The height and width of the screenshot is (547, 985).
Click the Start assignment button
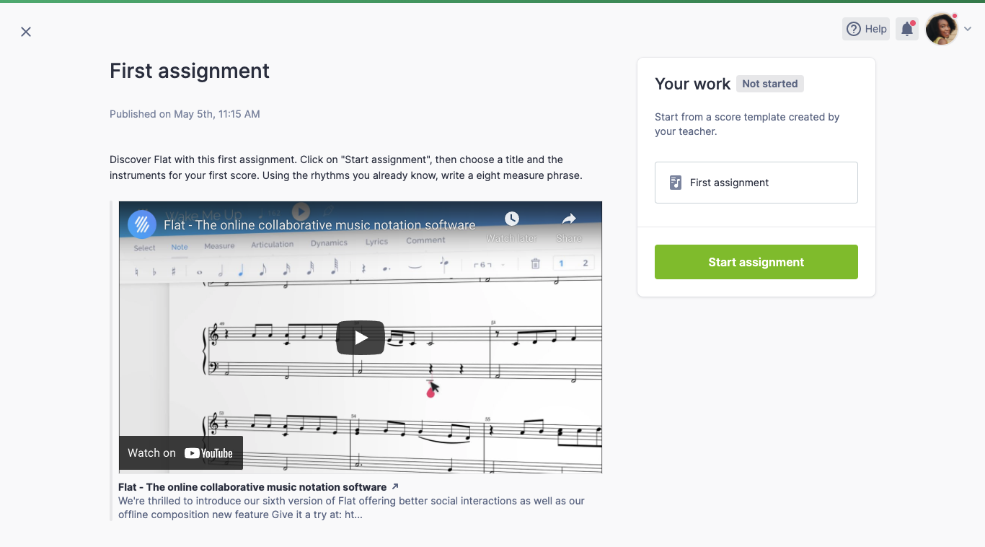[x=756, y=262]
